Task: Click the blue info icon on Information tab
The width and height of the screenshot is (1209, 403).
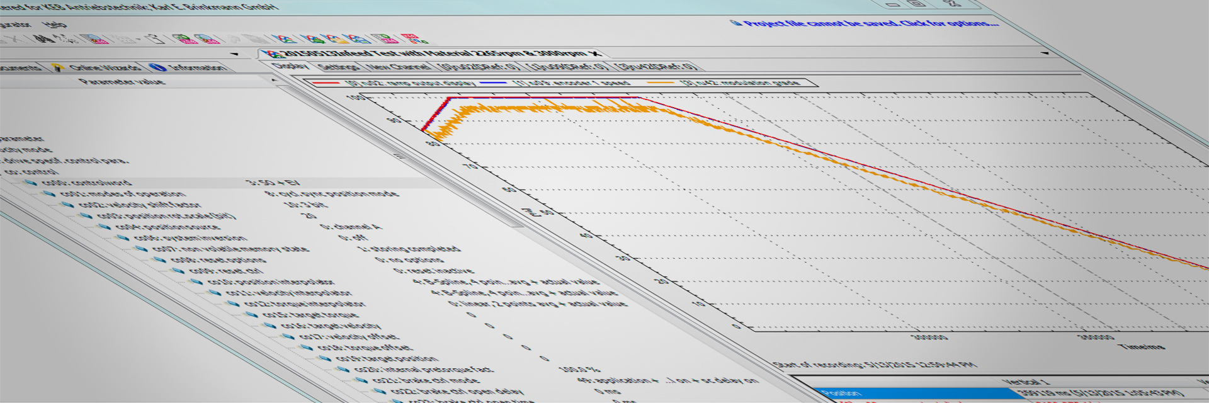Action: [x=157, y=67]
